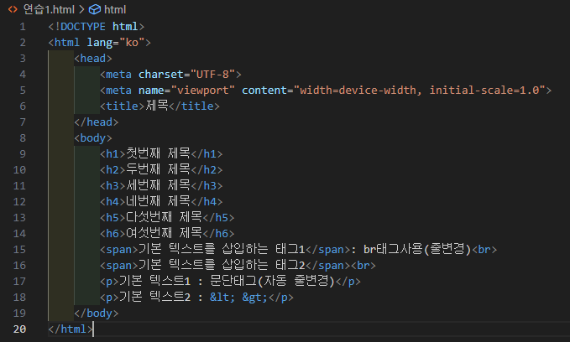Viewport: 570px width, 342px height.
Task: Click the br tag at end of line 16
Action: 363,265
